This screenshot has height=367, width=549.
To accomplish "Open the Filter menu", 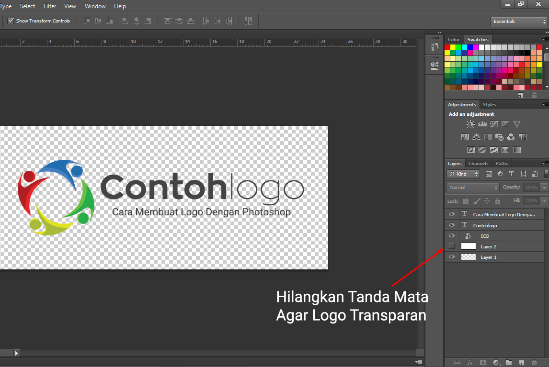I will [50, 6].
